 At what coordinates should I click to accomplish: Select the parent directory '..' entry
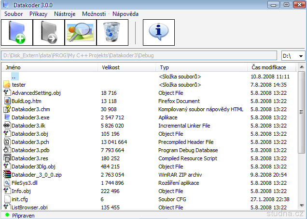(14, 77)
